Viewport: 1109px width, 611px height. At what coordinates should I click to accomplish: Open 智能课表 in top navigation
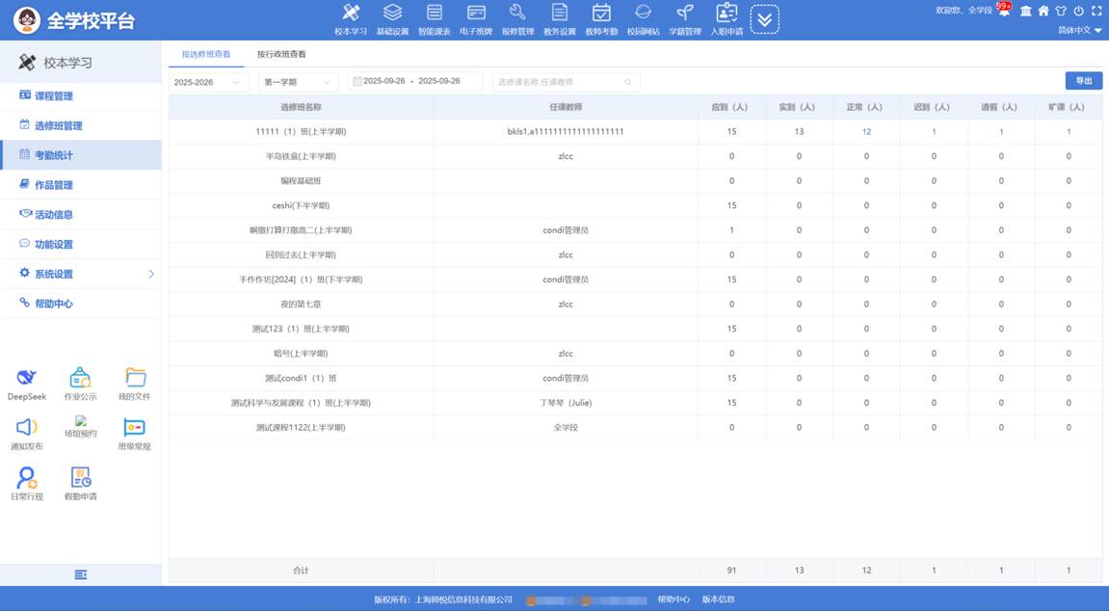(x=434, y=18)
